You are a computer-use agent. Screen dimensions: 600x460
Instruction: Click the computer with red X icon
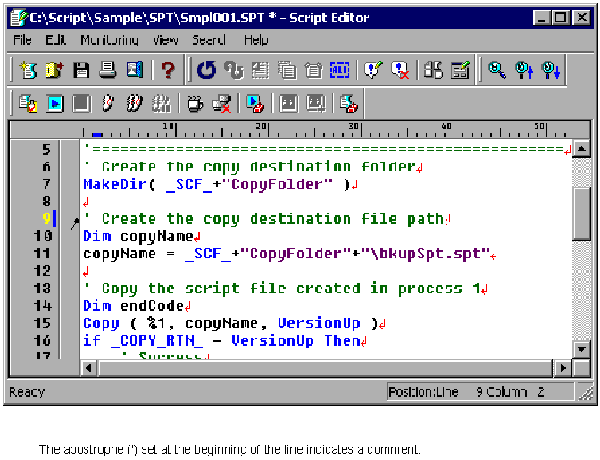pyautogui.click(x=222, y=104)
